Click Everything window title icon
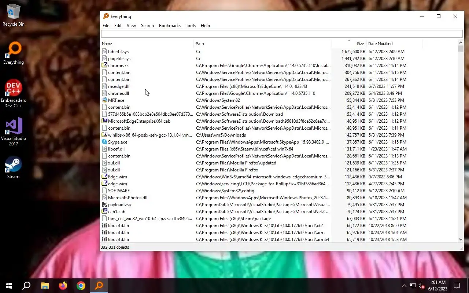 click(x=106, y=16)
